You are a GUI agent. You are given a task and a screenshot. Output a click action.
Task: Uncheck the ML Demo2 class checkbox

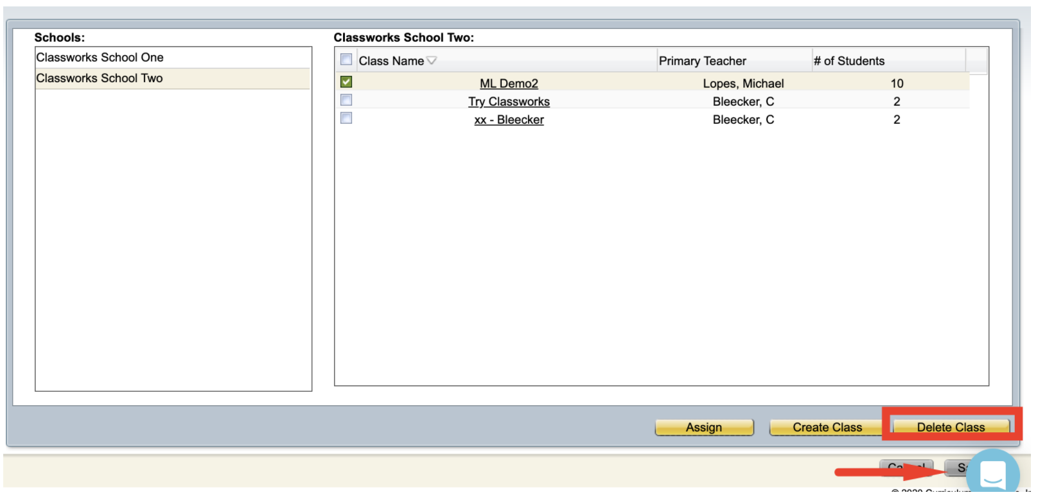pyautogui.click(x=346, y=82)
